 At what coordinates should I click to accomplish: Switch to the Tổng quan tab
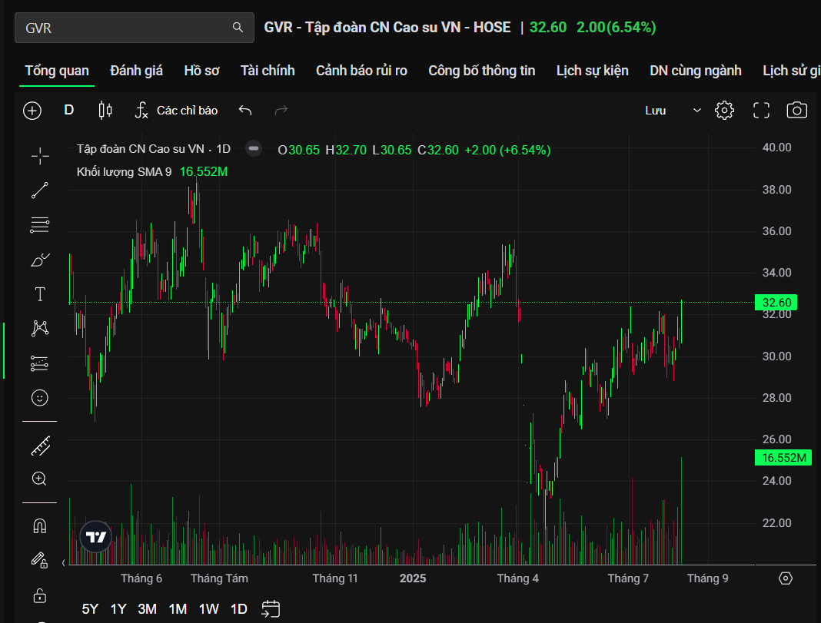coord(57,71)
